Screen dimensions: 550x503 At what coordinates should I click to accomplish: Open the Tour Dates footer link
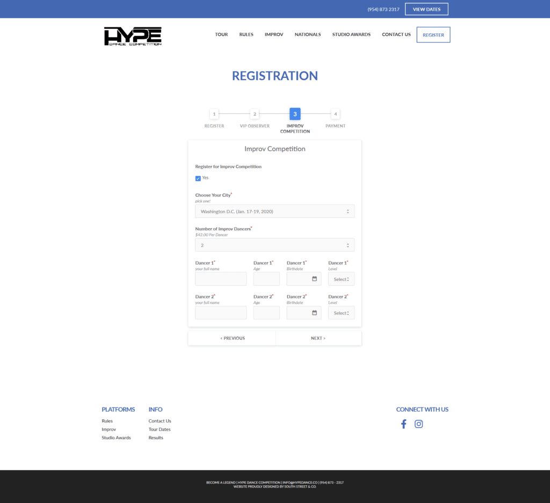[160, 429]
